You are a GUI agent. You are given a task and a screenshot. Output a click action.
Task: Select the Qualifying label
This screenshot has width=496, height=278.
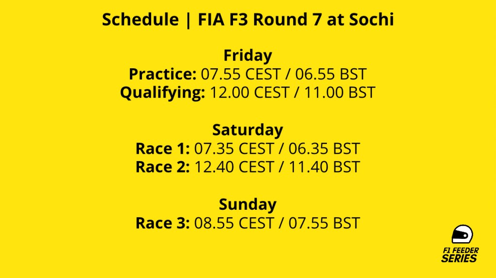coord(162,92)
